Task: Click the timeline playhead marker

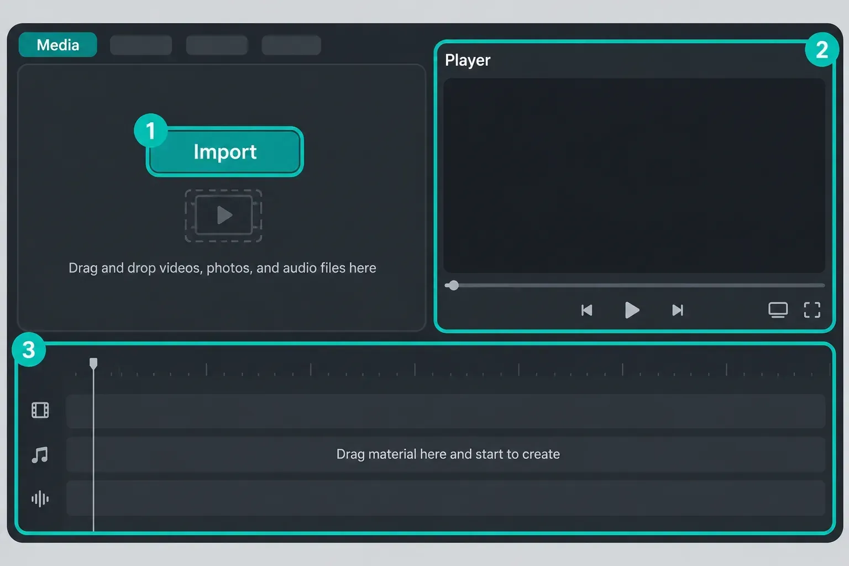Action: coord(93,363)
